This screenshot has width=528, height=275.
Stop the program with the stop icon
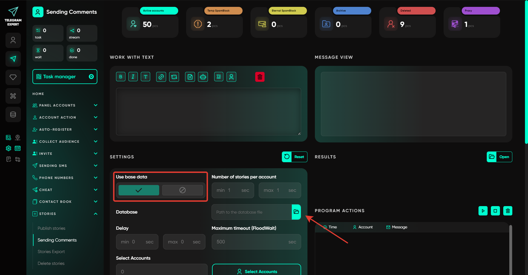(x=495, y=211)
